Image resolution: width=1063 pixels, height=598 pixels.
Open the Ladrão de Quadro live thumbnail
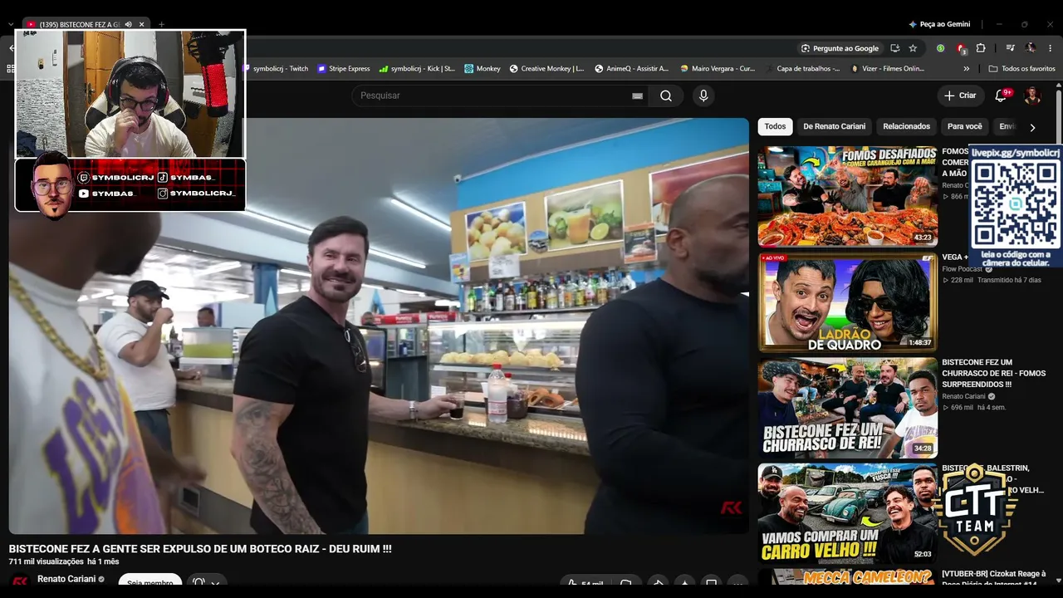[847, 302]
